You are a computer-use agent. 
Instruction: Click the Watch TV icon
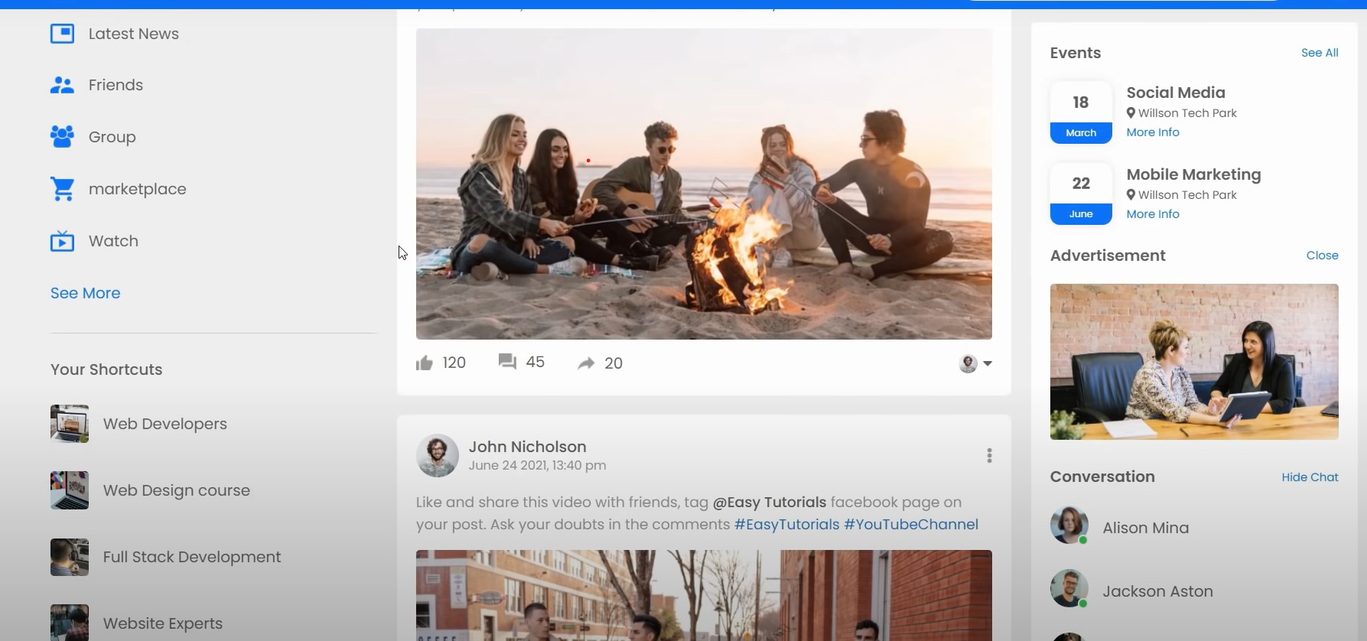click(x=62, y=241)
